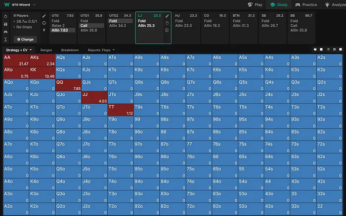Screen dimensions: 346x216
Task: Click the pencil icon in the LJ card
Action: 167,16
